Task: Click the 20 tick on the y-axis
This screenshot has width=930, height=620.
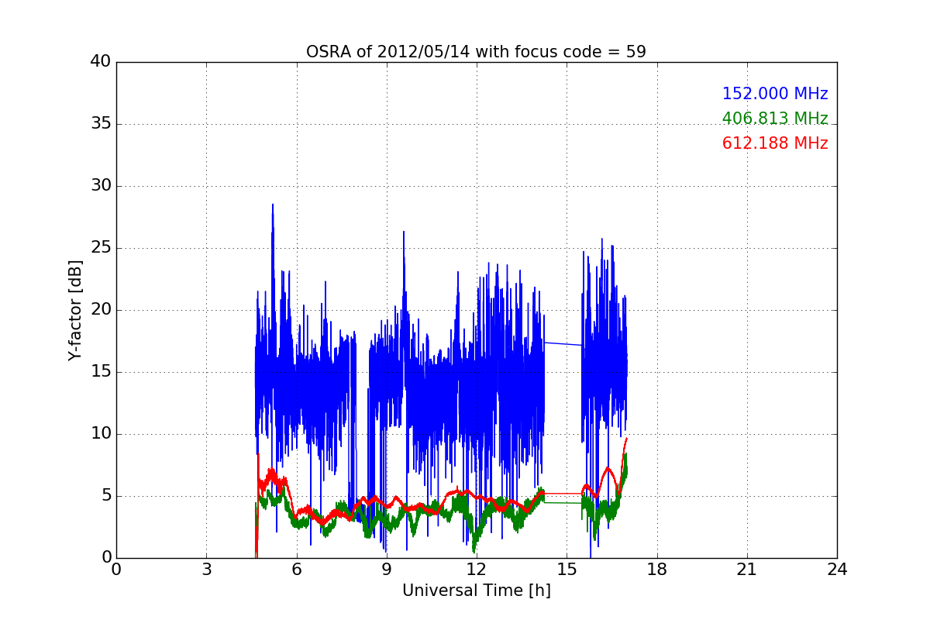Action: pyautogui.click(x=101, y=310)
